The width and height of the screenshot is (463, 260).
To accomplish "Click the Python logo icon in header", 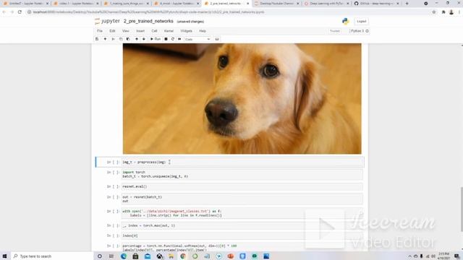I will coord(346,21).
